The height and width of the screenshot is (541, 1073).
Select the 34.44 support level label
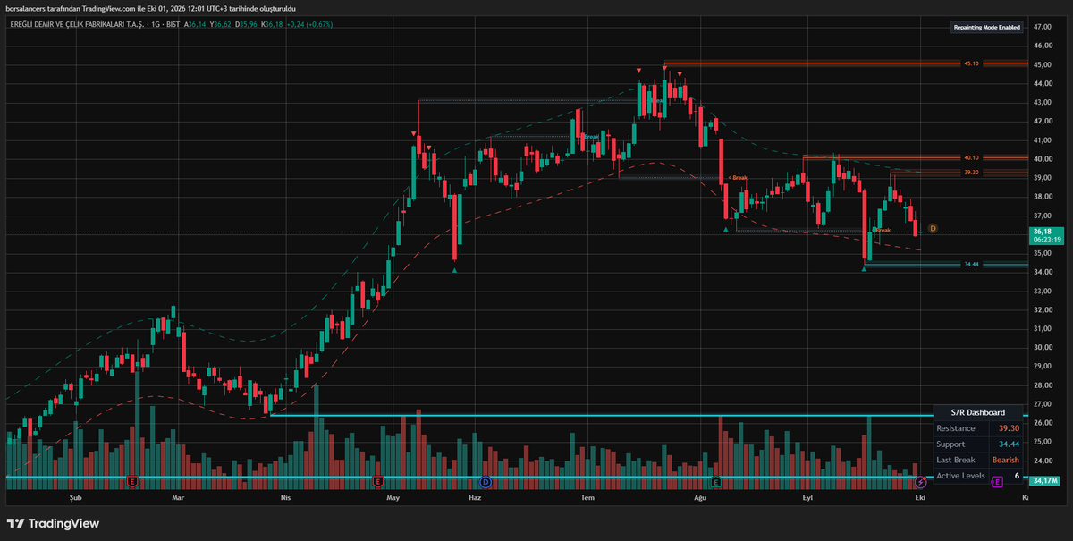pos(972,265)
